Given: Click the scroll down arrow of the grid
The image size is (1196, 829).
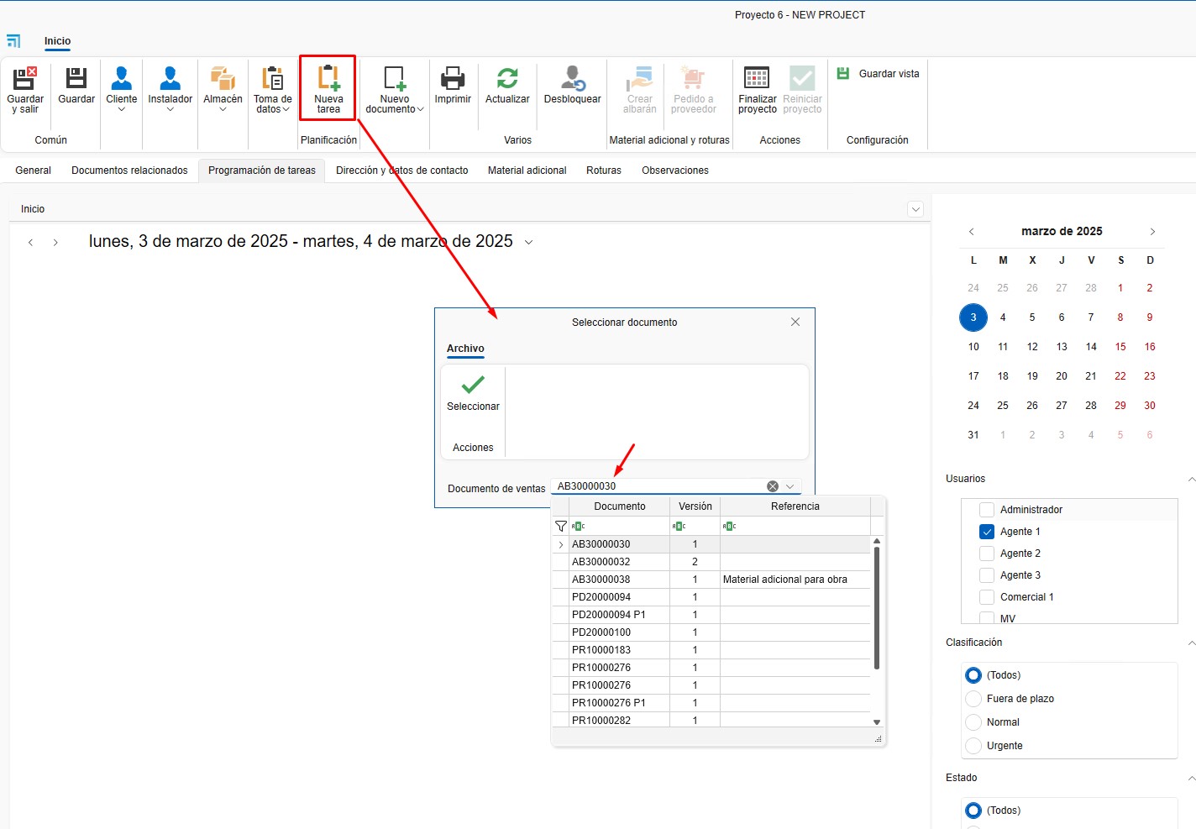Looking at the screenshot, I should pos(877,721).
